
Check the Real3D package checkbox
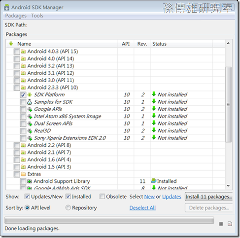click(x=23, y=131)
